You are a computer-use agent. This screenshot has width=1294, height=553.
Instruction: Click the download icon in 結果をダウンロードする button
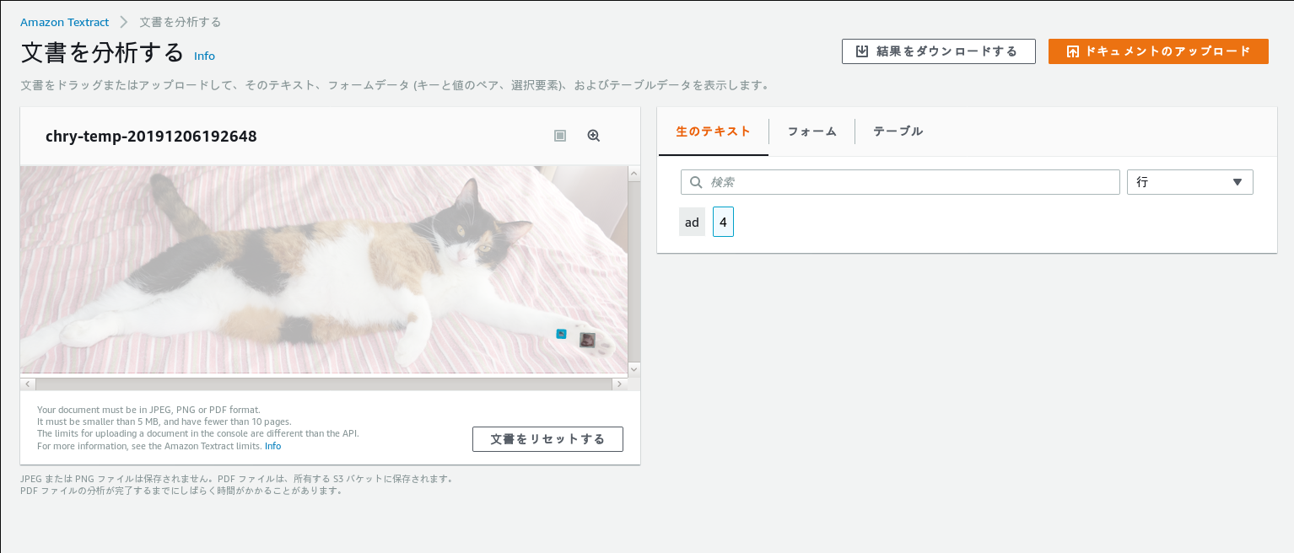tap(862, 51)
